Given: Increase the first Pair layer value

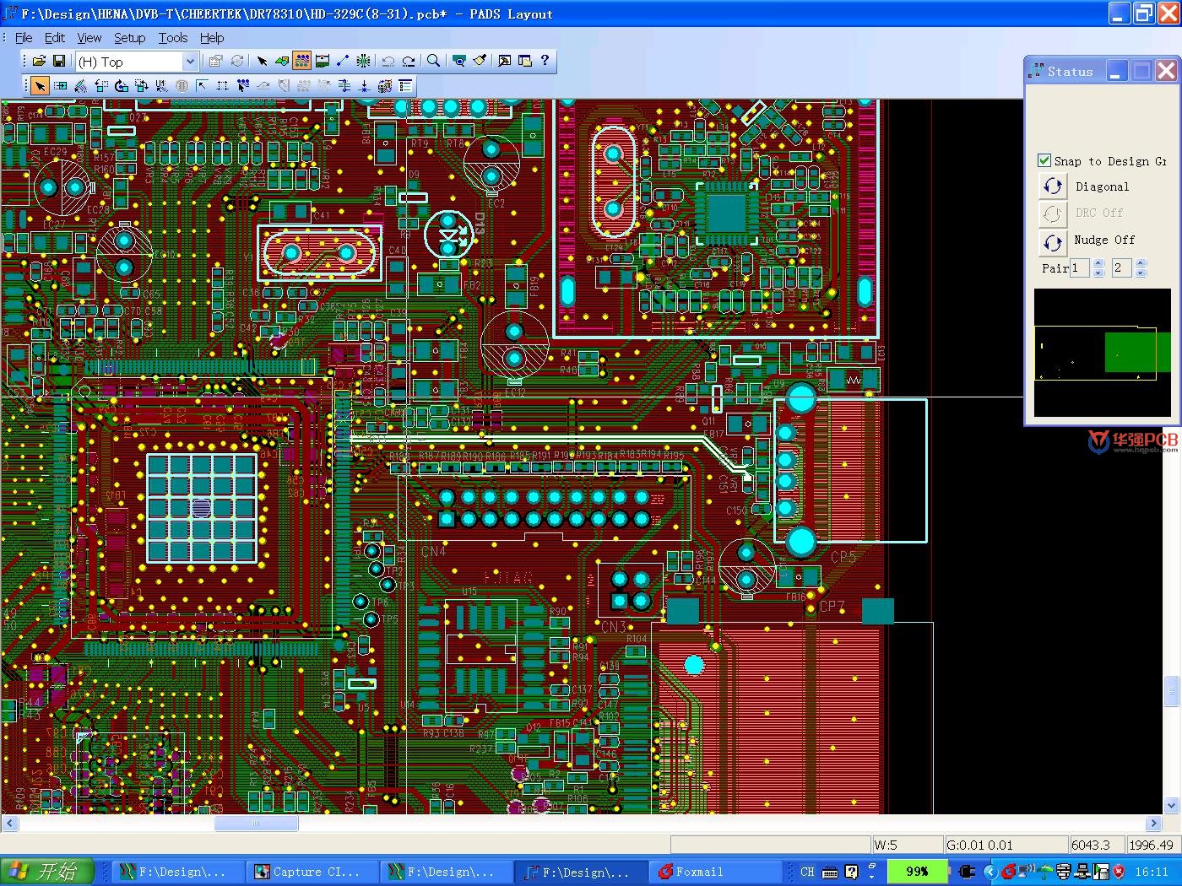Looking at the screenshot, I should [x=1098, y=263].
